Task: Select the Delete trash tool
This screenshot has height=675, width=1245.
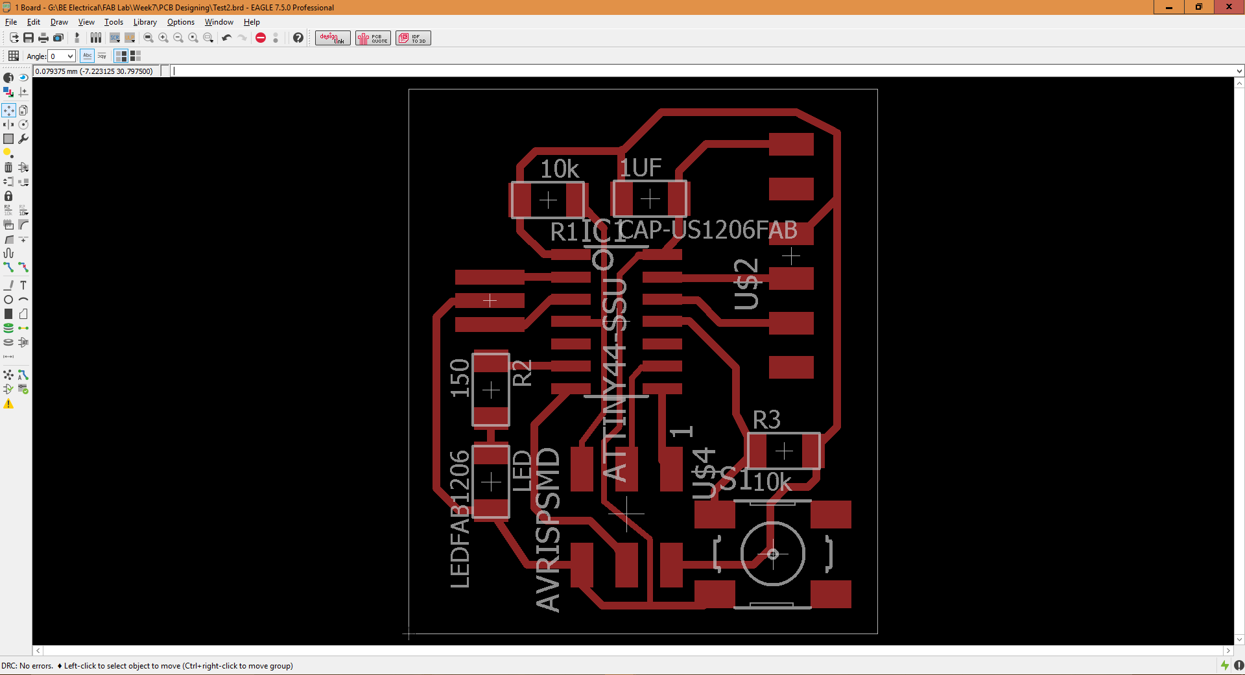Action: [8, 167]
